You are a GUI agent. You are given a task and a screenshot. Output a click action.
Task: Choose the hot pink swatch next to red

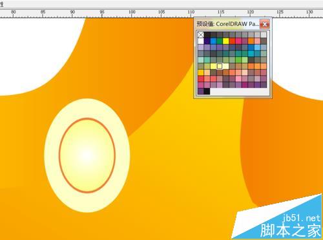coord(238,41)
